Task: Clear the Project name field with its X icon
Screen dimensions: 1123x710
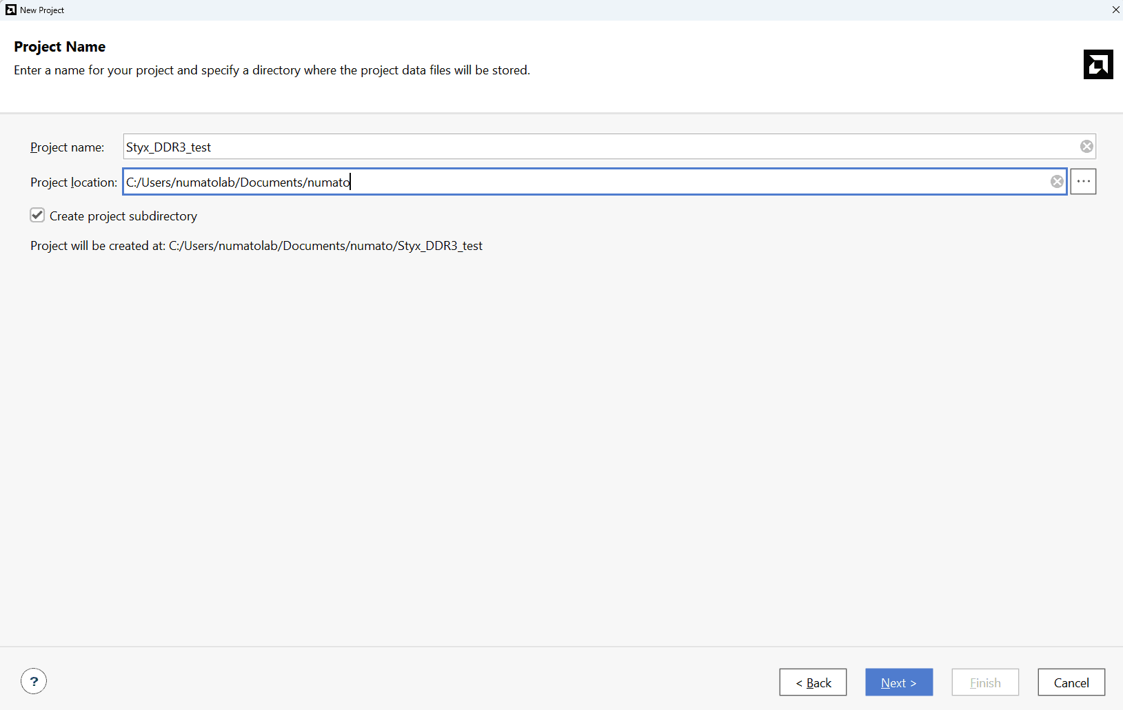Action: [1086, 147]
